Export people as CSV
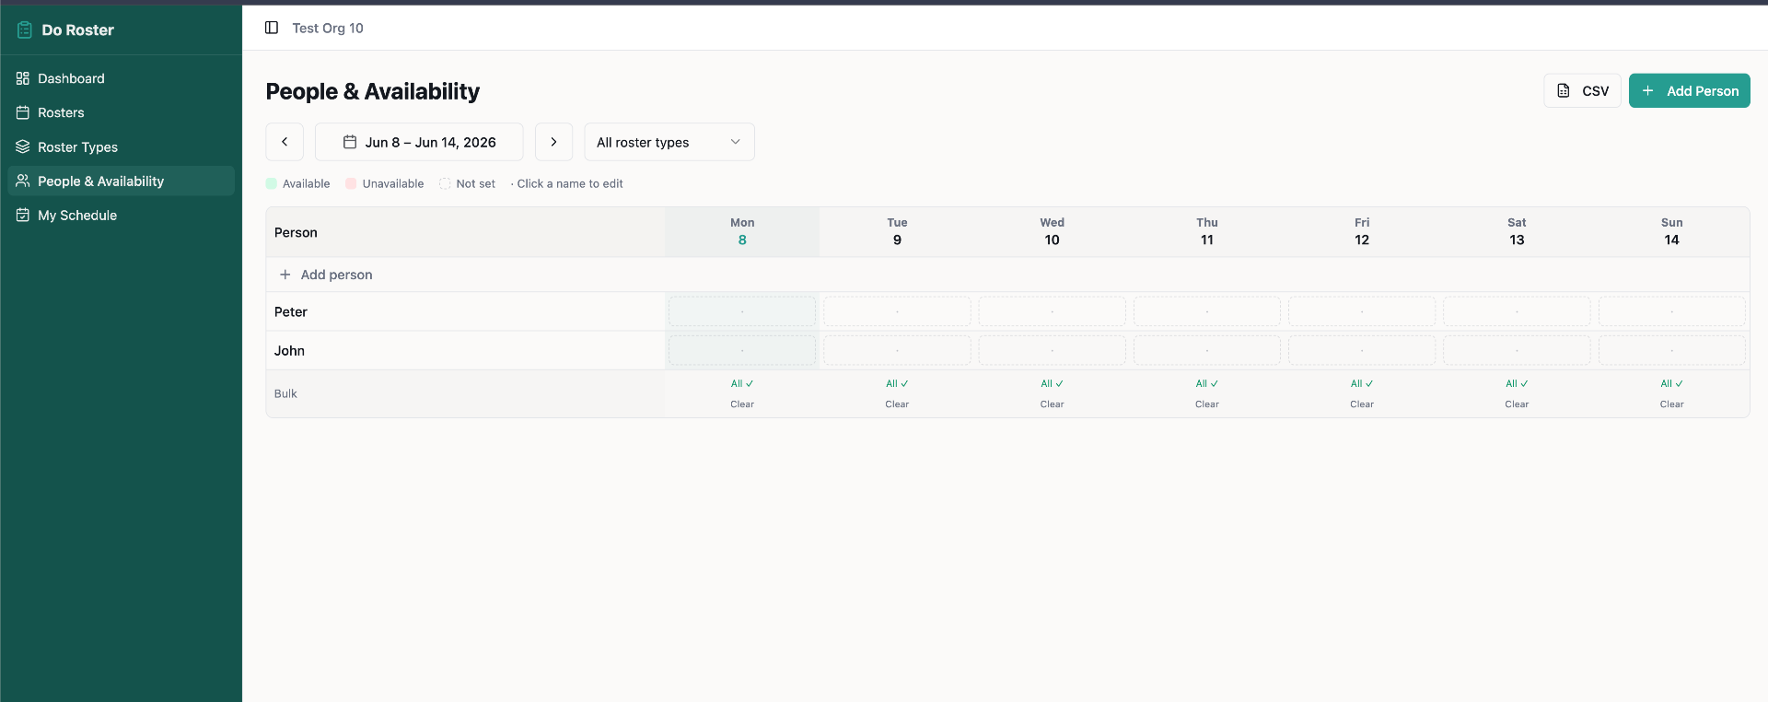 (x=1582, y=90)
